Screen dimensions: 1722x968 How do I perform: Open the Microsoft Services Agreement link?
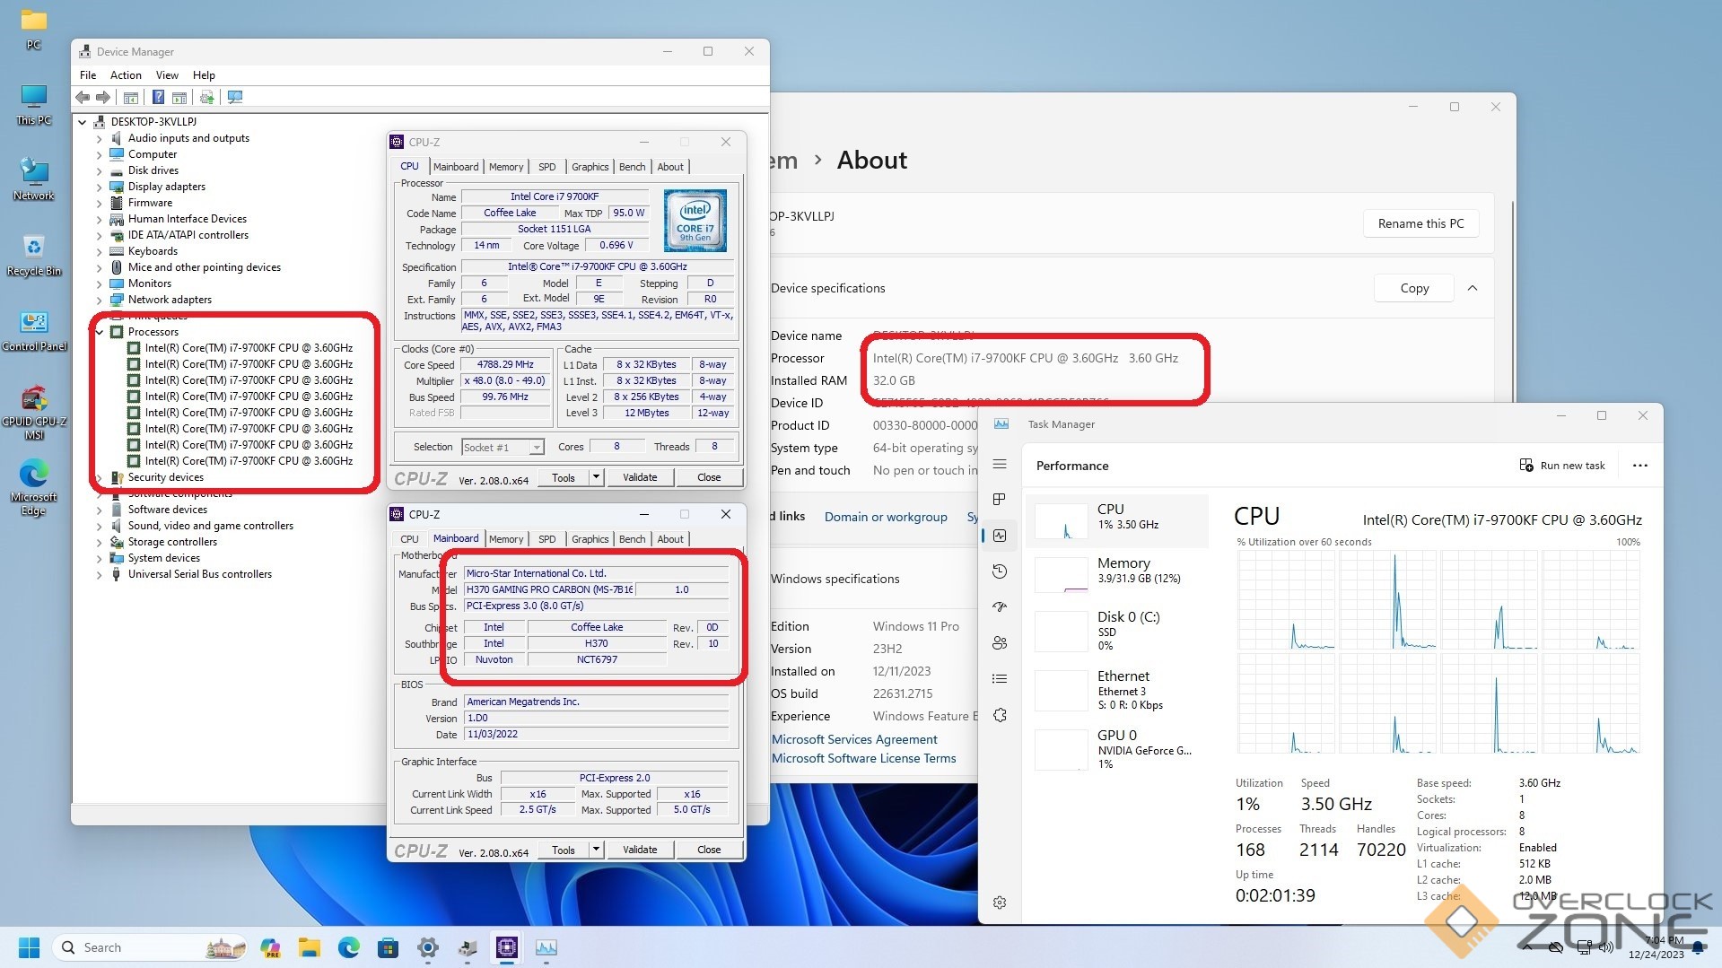(x=854, y=739)
